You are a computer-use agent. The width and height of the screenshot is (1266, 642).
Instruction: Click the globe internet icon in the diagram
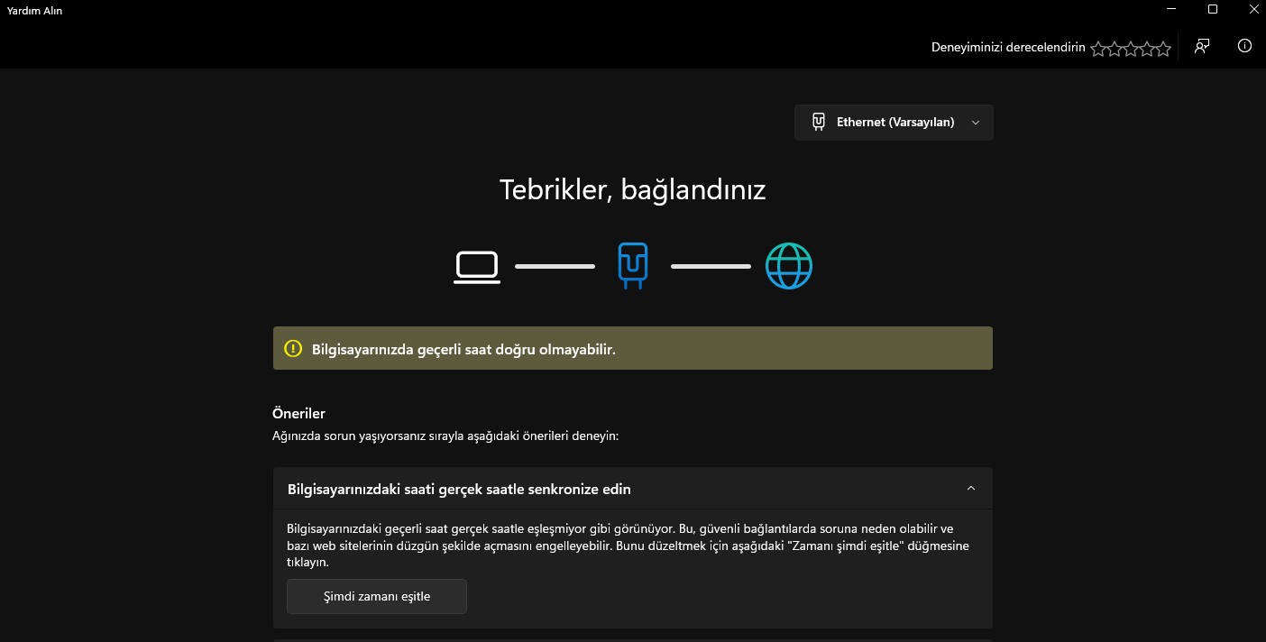click(789, 265)
